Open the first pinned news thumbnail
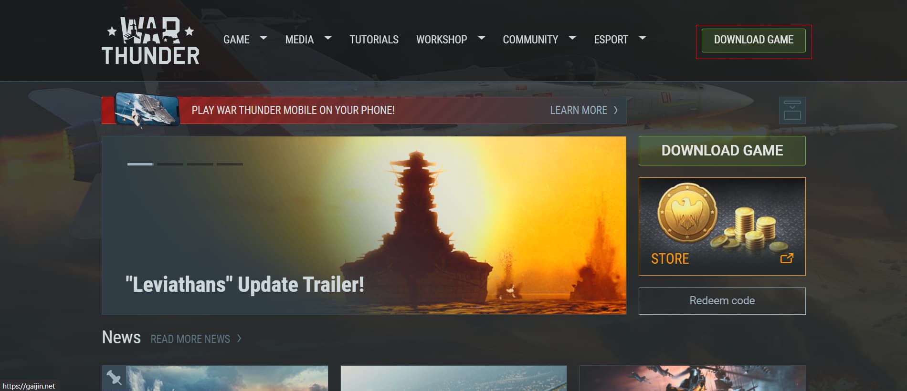This screenshot has width=907, height=391. click(x=215, y=378)
